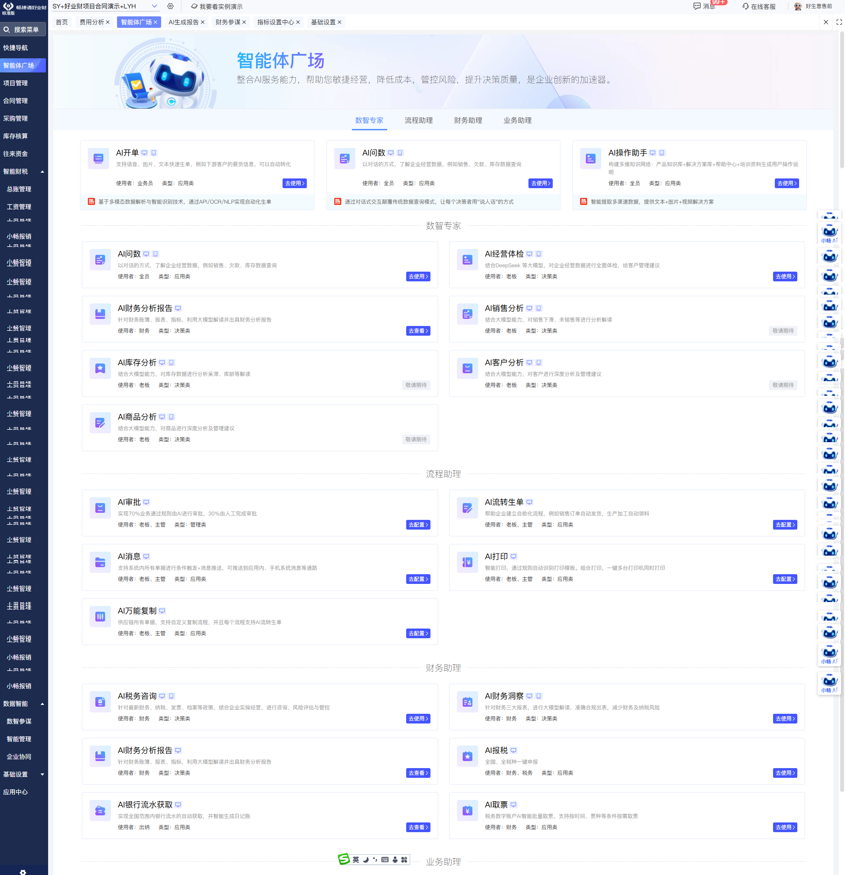Open the project selector dropdown SY+好业财项目合同演示+LYH

pyautogui.click(x=155, y=6)
